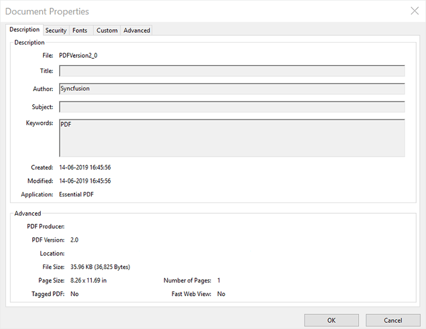Click the Keywords text area

232,138
